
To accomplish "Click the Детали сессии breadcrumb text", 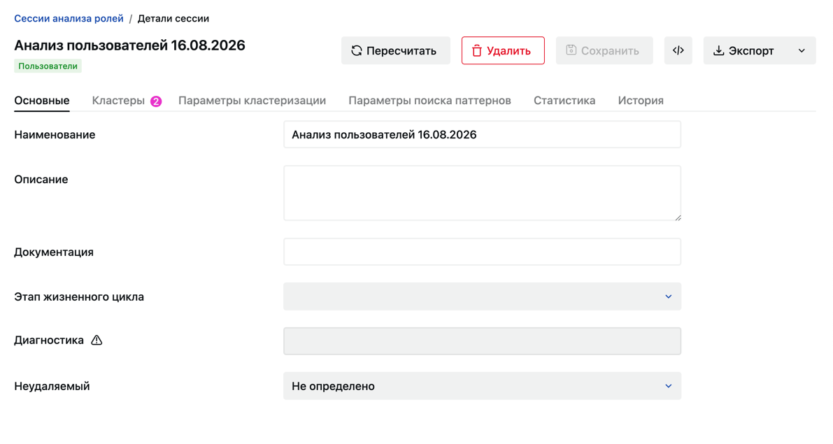I will coord(173,19).
